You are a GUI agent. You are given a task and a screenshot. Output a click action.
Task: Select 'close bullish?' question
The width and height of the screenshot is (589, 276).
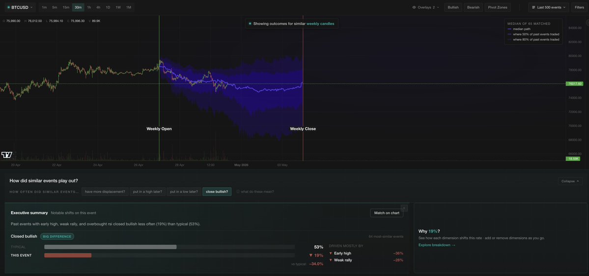217,192
